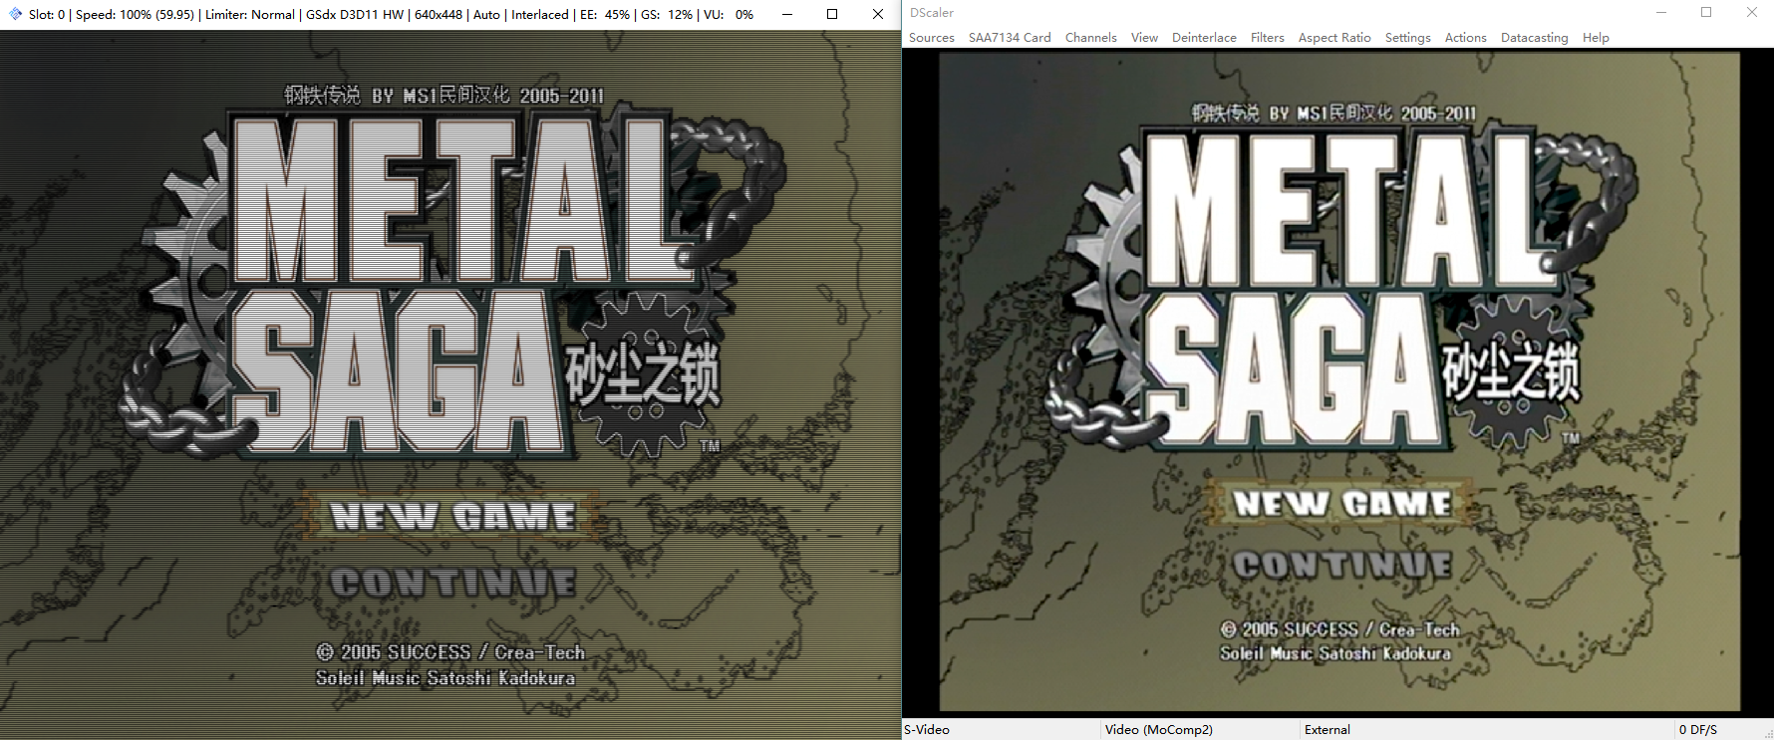Click the PCSX2 window icon in title bar
The image size is (1774, 740).
[15, 14]
